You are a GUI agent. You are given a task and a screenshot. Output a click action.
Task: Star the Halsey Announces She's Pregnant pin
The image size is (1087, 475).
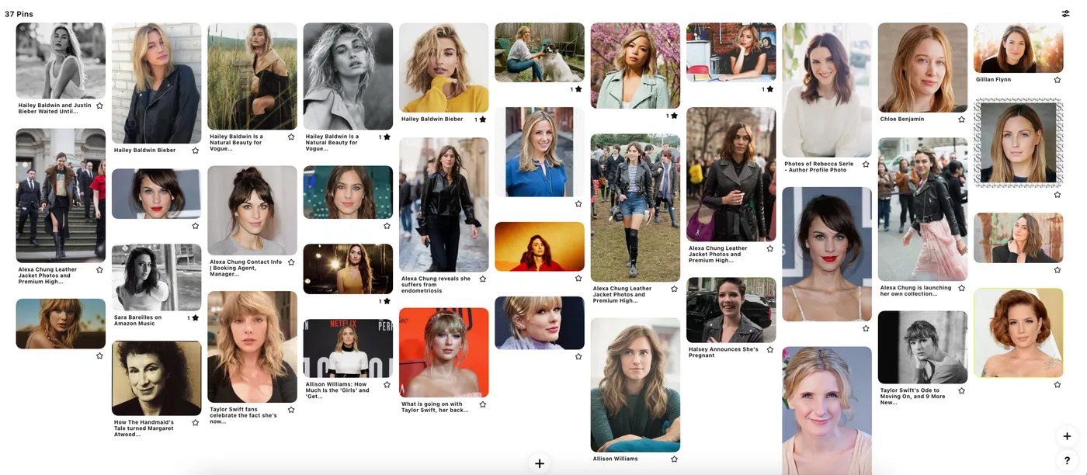tap(770, 350)
